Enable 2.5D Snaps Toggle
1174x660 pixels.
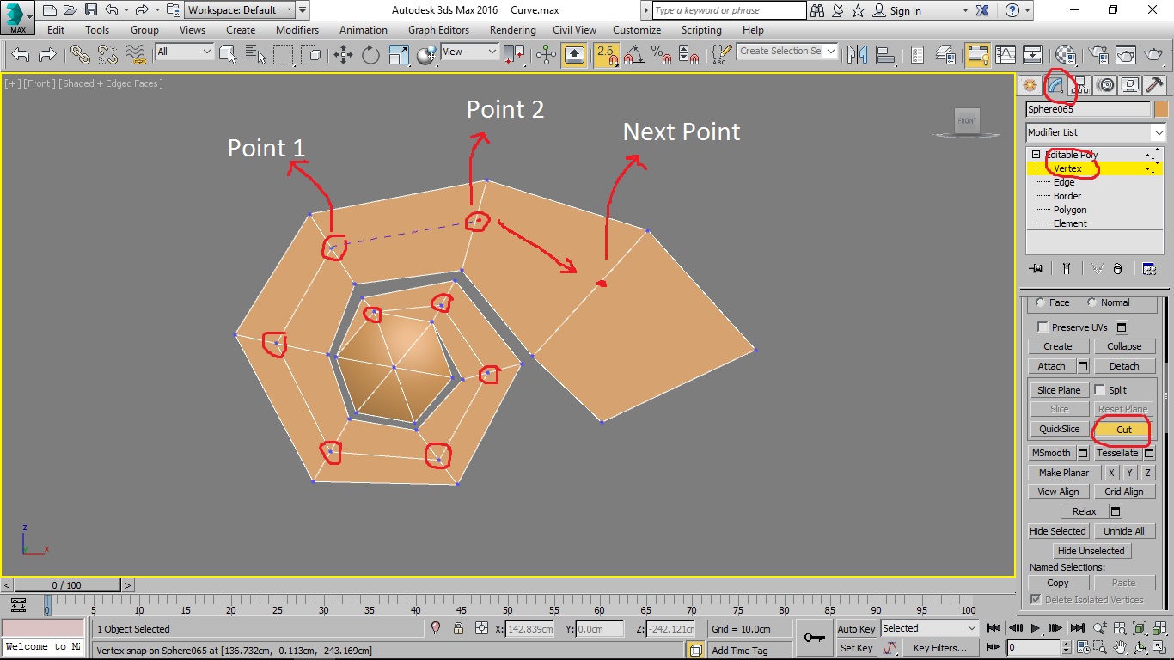[x=604, y=53]
